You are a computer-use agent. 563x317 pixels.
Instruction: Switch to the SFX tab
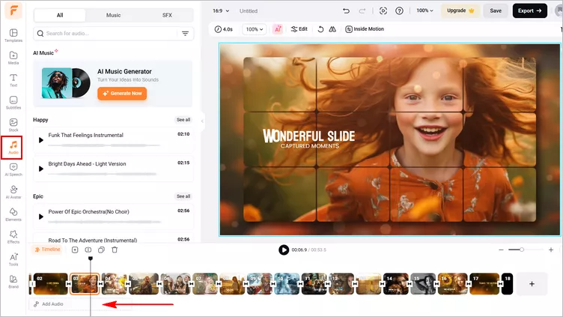[x=167, y=15]
